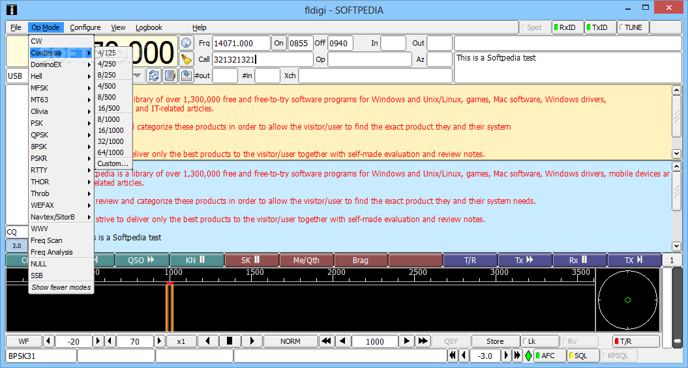688x368 pixels.
Task: Expand the THOR submenu
Action: [61, 182]
